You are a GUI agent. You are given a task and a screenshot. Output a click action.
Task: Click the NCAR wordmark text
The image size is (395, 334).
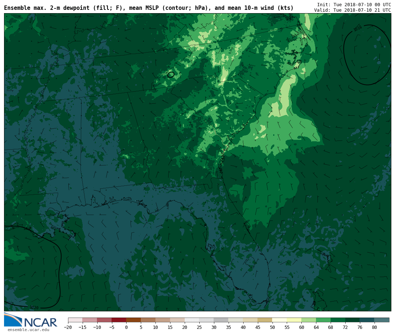pos(40,322)
